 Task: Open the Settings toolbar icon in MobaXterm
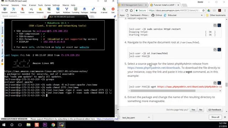[x=93, y=10]
